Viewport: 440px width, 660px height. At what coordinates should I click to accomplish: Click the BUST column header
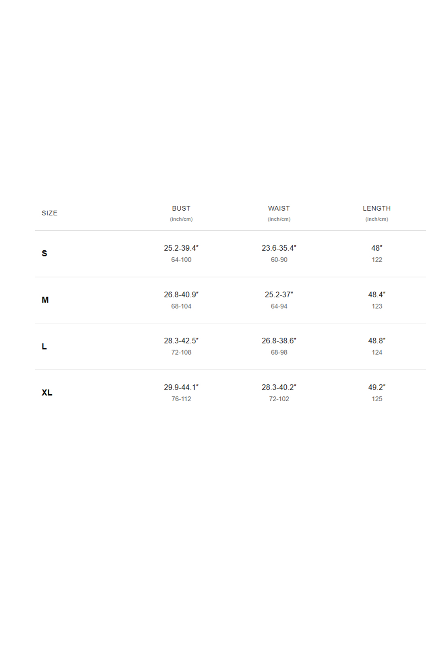tap(181, 208)
